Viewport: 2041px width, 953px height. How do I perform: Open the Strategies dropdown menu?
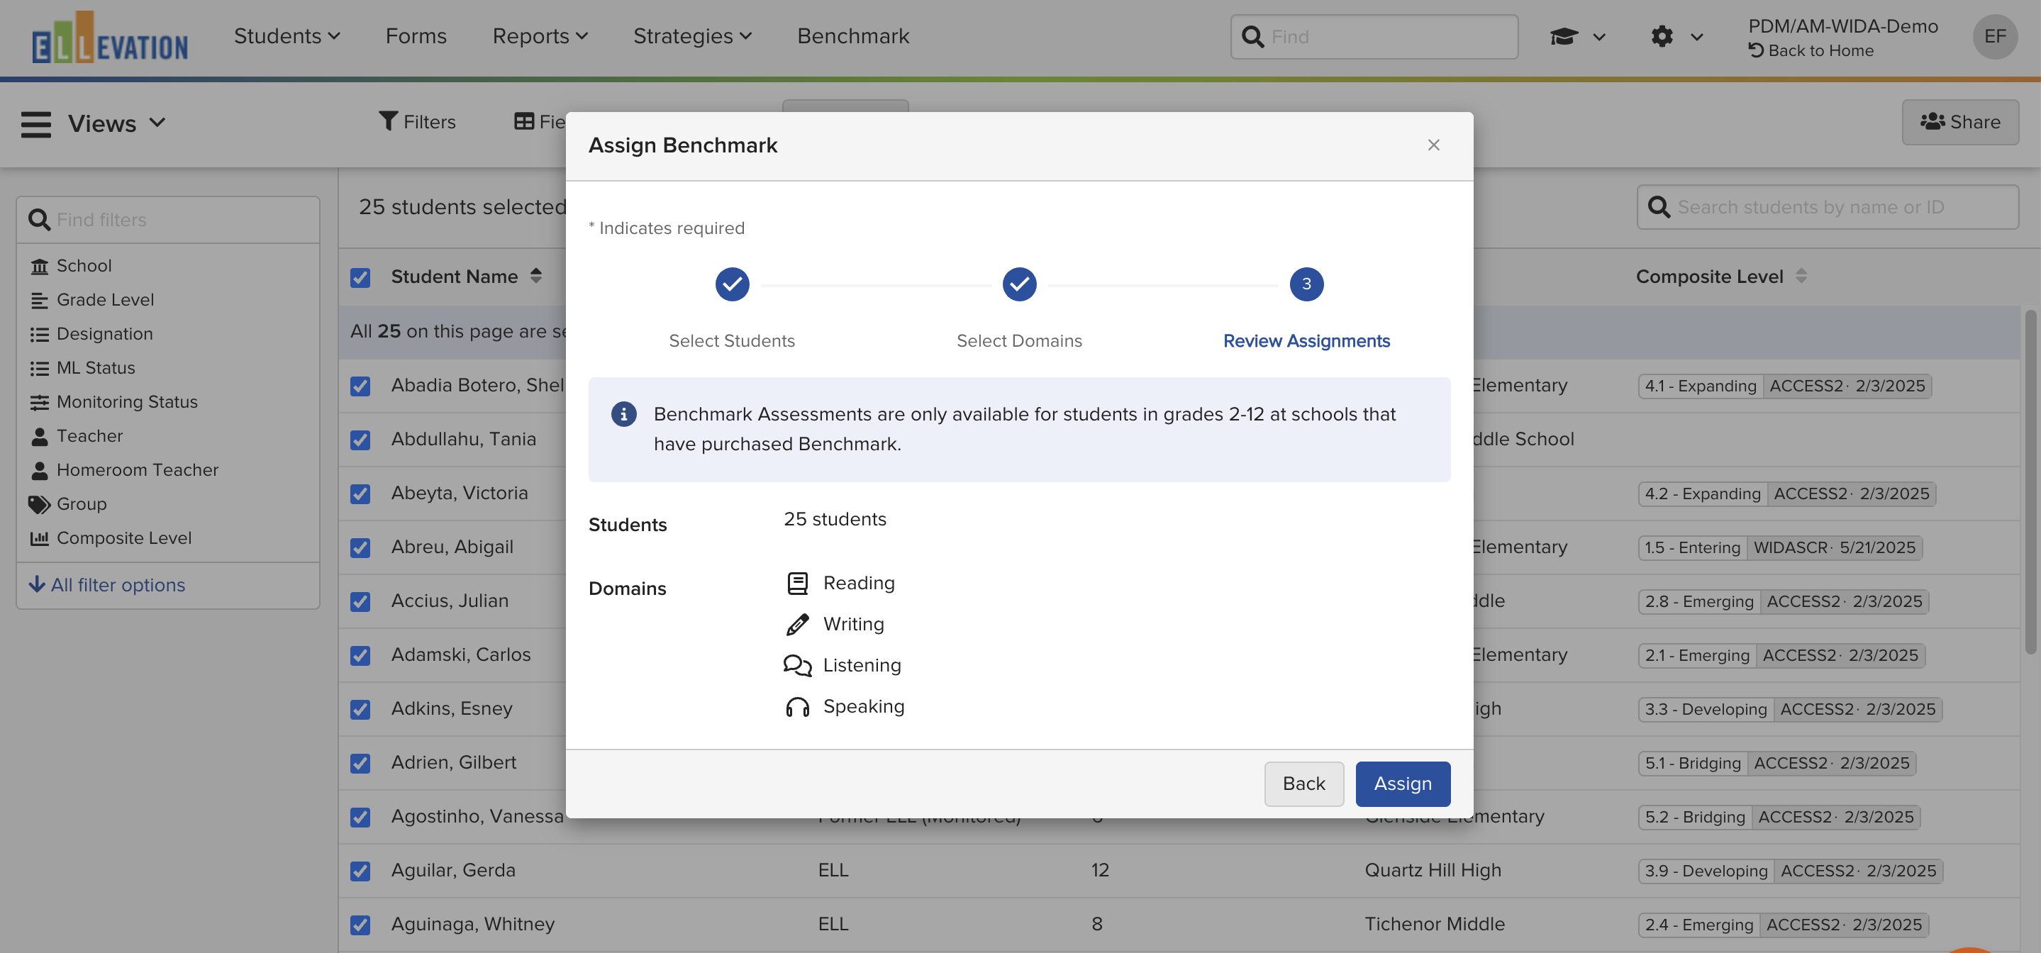pos(691,36)
